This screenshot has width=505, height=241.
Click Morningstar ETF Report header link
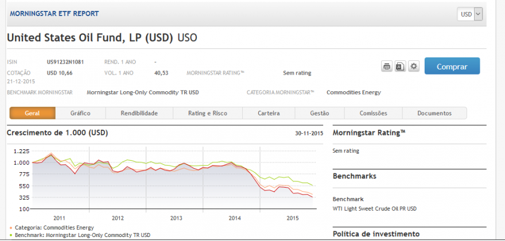(55, 14)
